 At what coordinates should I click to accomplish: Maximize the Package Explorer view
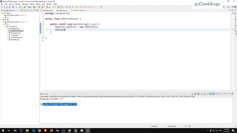click(x=37, y=10)
